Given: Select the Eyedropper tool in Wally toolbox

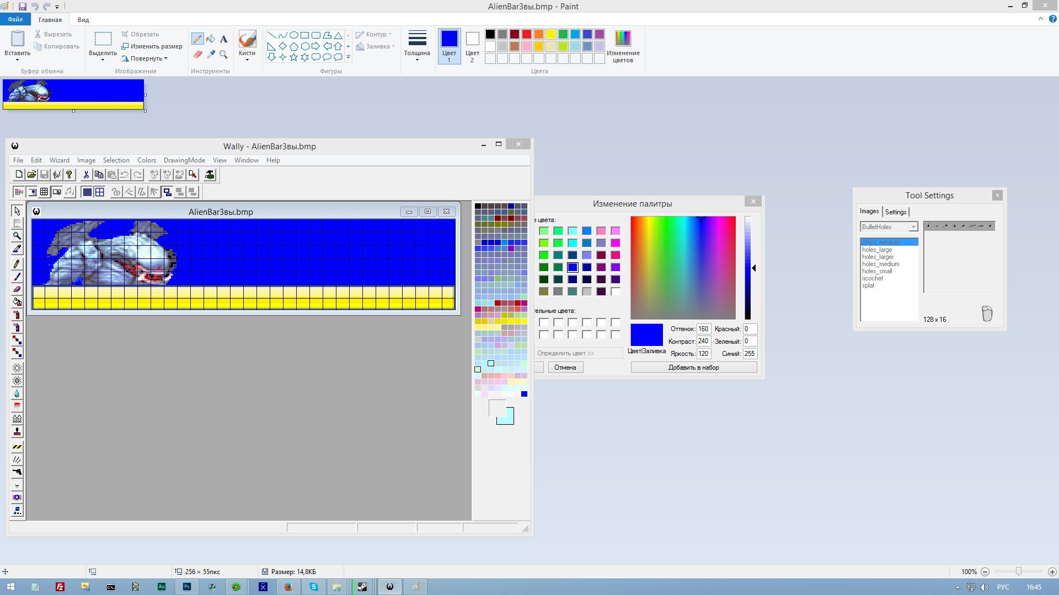Looking at the screenshot, I should tap(17, 249).
